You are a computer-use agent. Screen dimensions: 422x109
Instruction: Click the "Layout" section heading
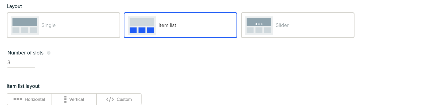pos(14,6)
